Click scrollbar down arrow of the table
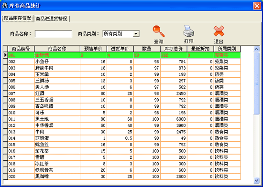Viewport: 263px width, 187px height. 256,180
